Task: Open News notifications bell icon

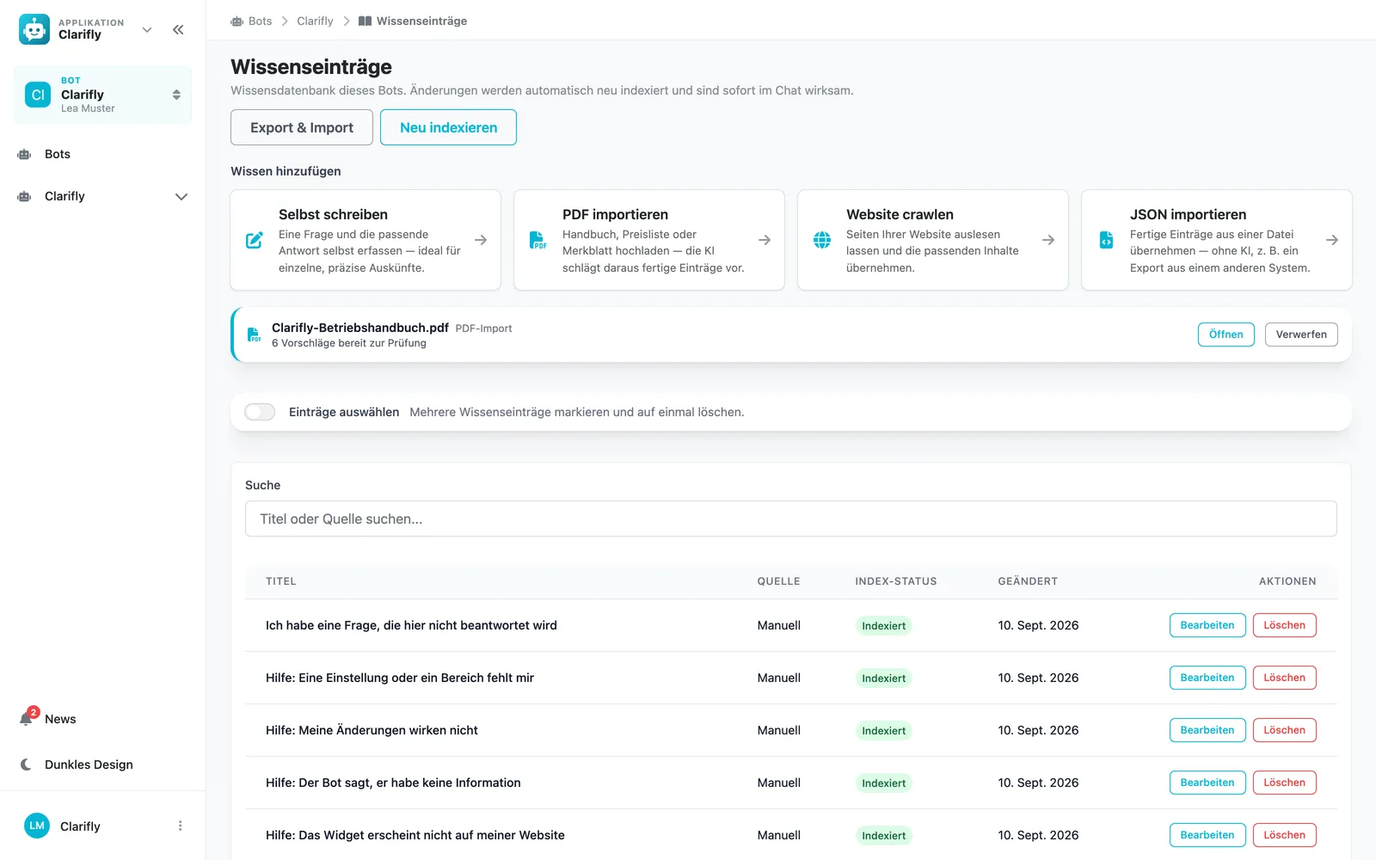Action: (x=27, y=718)
